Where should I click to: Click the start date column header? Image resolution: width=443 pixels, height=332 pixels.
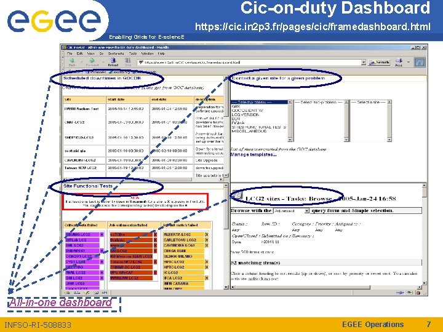[127, 100]
